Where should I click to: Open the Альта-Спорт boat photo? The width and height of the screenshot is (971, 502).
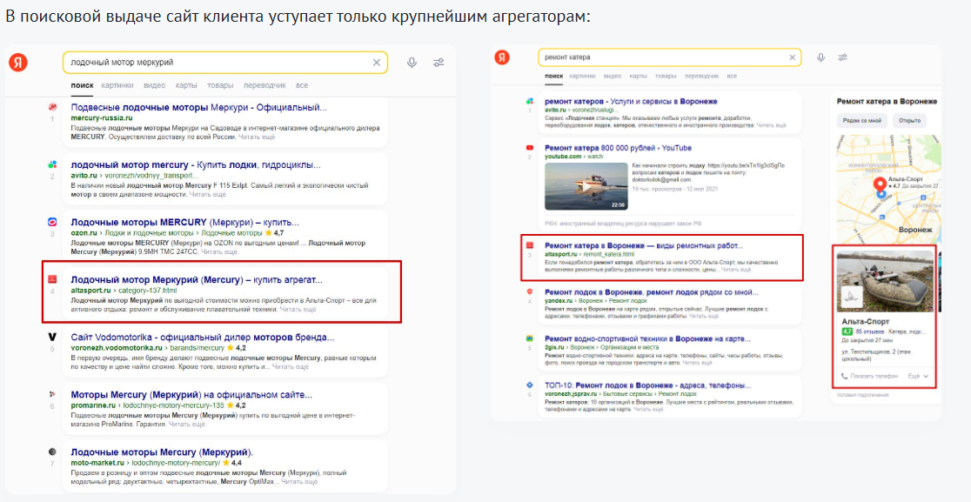point(884,281)
